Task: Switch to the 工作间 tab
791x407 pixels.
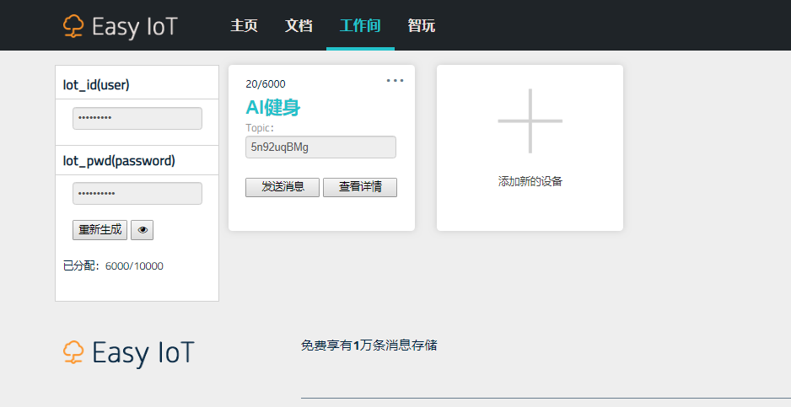Action: tap(360, 26)
